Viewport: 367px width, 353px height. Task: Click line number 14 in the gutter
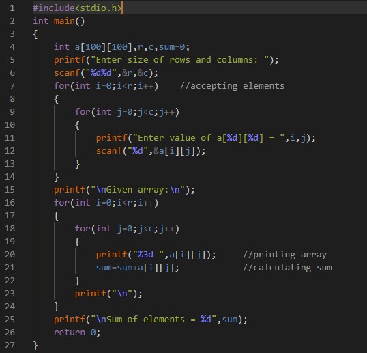point(10,177)
